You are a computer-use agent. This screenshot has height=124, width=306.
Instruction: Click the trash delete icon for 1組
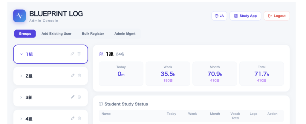point(79,54)
